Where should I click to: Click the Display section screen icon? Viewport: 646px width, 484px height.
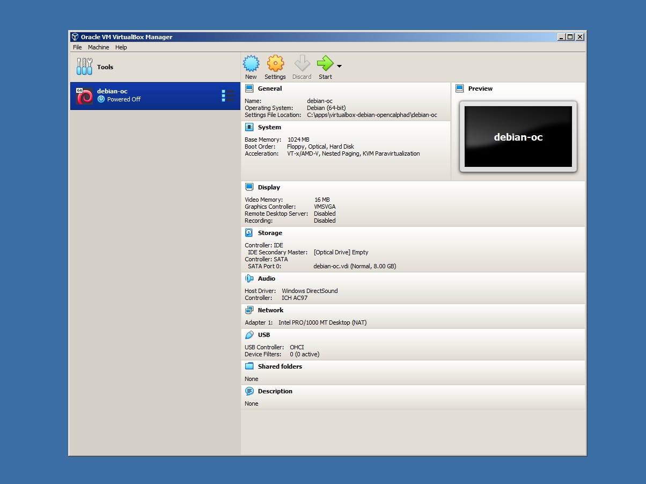[249, 187]
